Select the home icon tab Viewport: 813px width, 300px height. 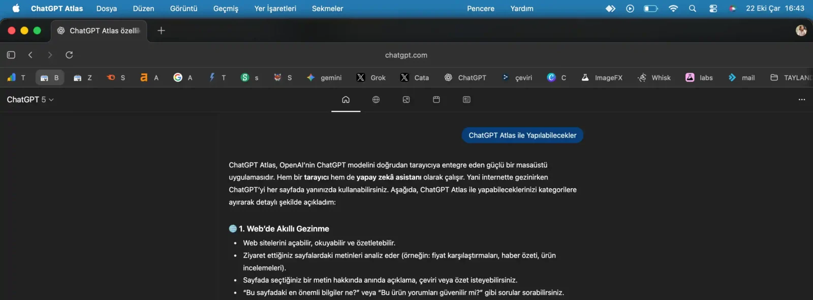coord(346,100)
